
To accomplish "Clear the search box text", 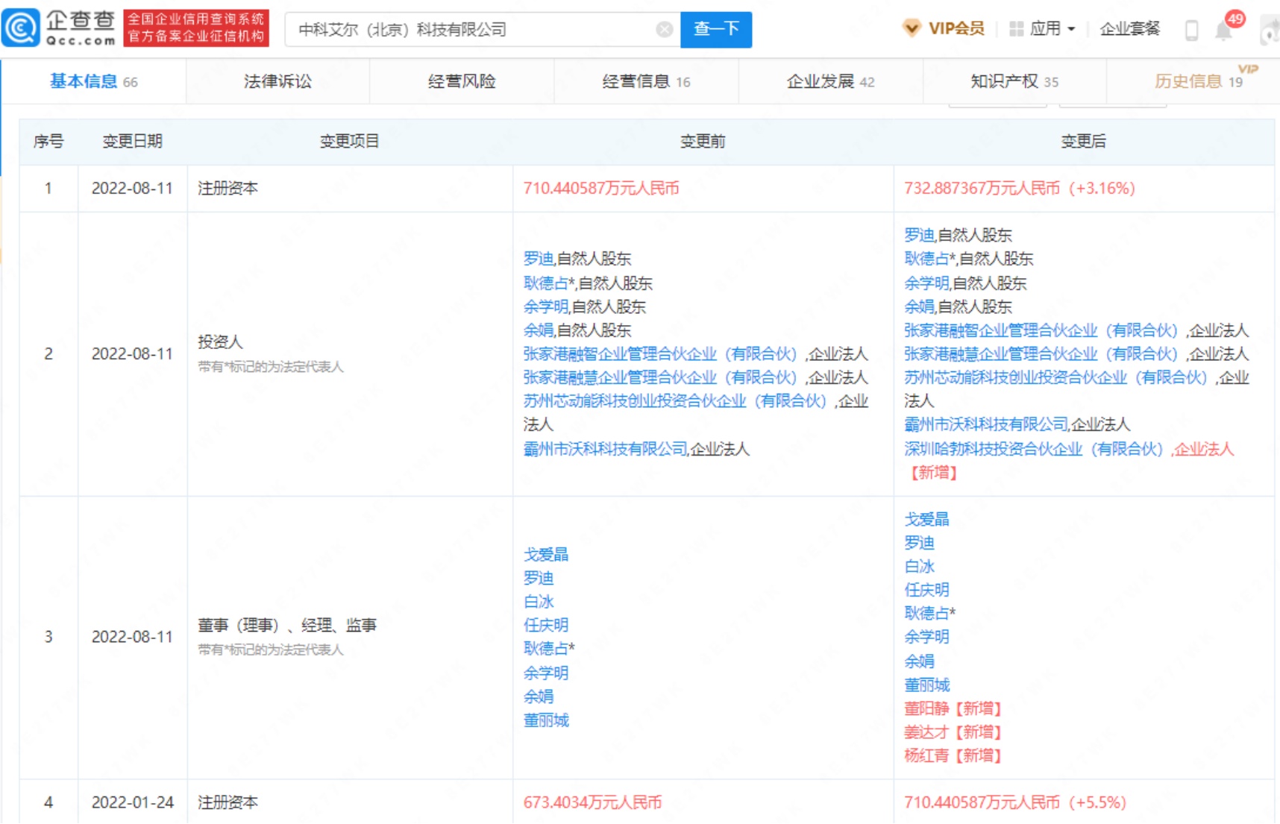I will pos(664,29).
